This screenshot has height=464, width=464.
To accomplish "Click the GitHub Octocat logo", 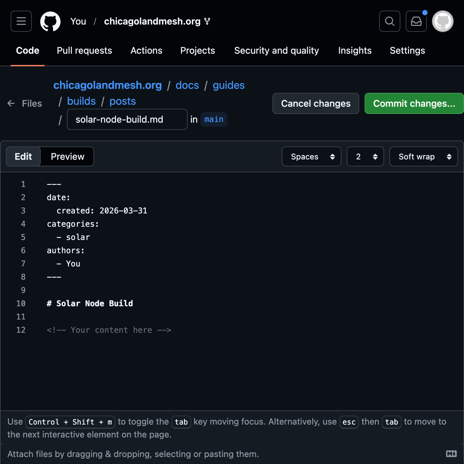I will click(x=50, y=22).
